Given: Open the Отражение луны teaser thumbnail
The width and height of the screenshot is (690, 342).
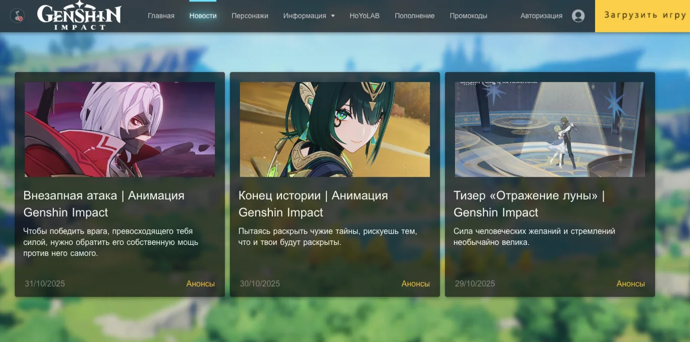Looking at the screenshot, I should tap(550, 129).
